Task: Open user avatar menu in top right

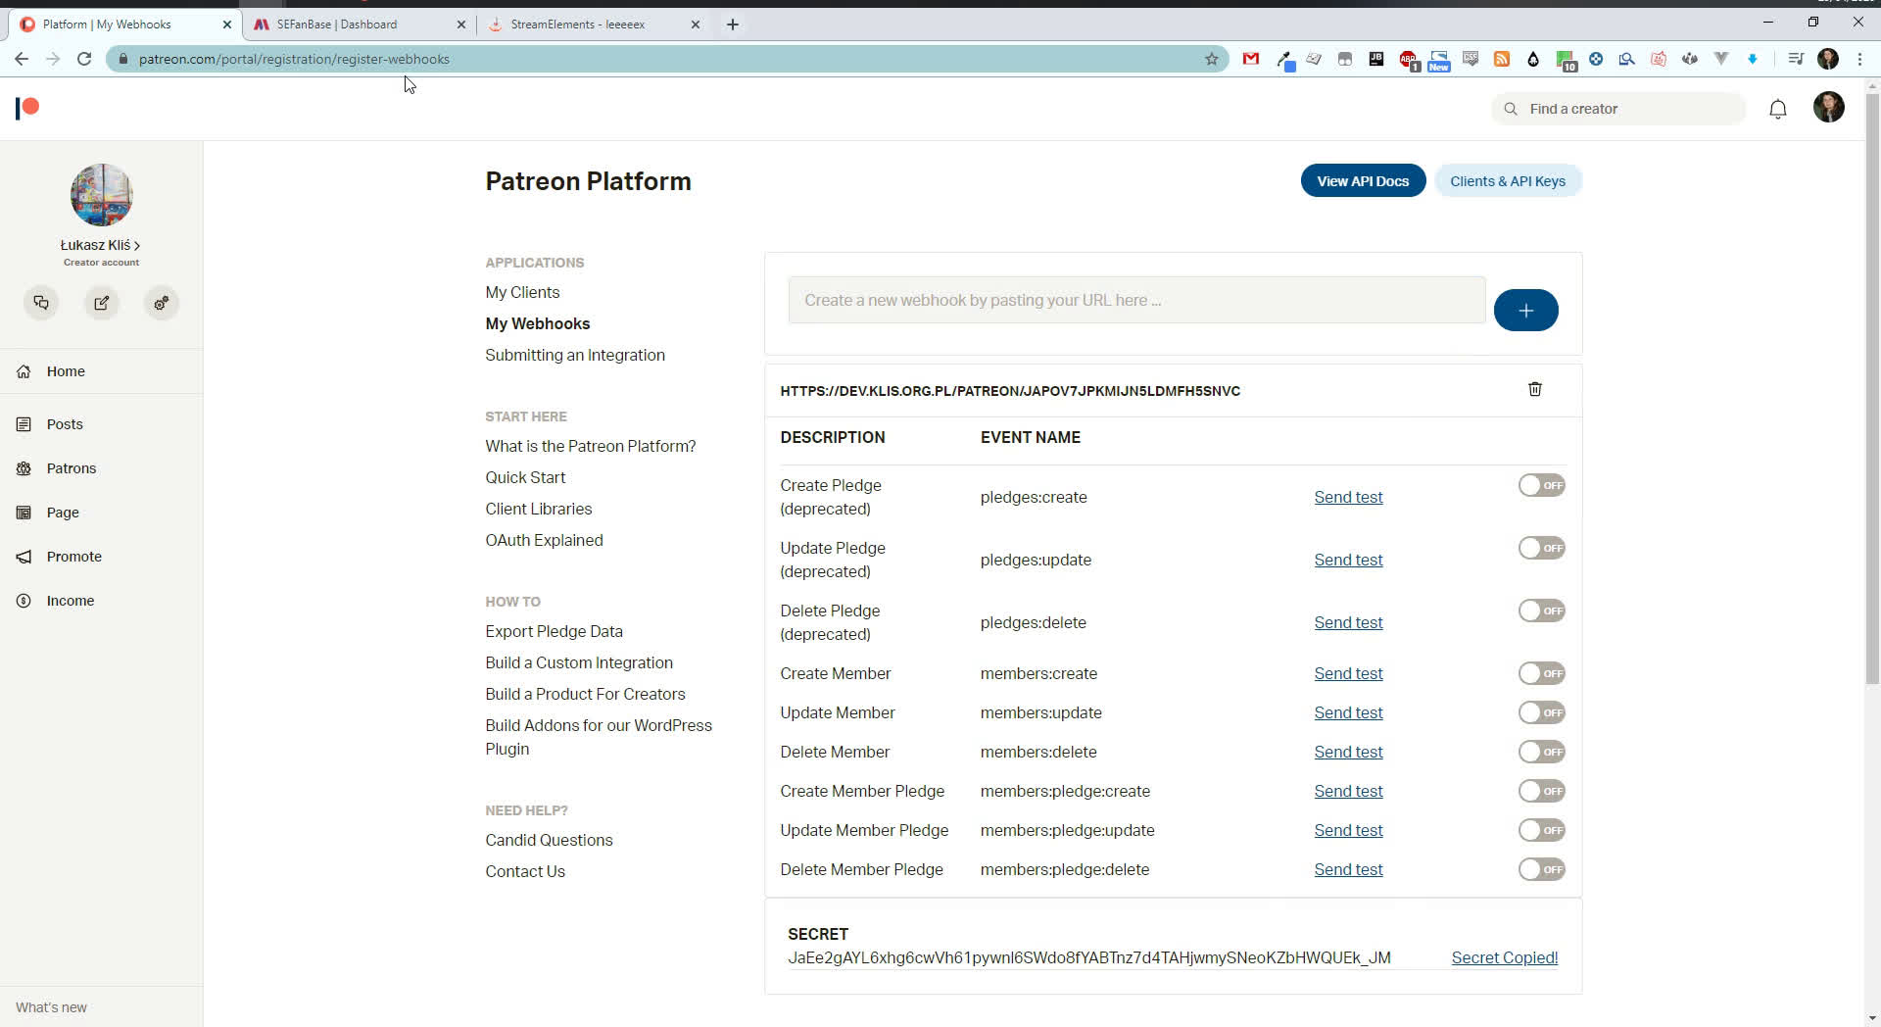Action: (x=1828, y=108)
